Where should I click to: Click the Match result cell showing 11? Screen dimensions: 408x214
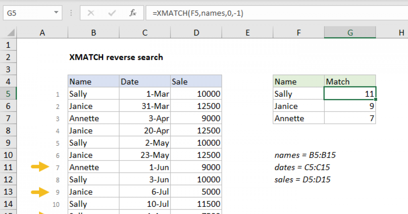tap(350, 93)
